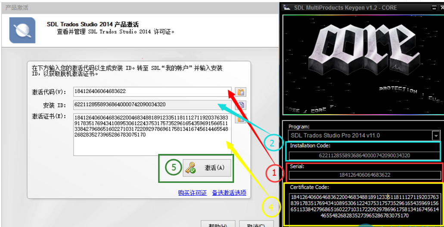This screenshot has width=444, height=227.
Task: Click the 激活(A) activate button
Action: point(207,168)
